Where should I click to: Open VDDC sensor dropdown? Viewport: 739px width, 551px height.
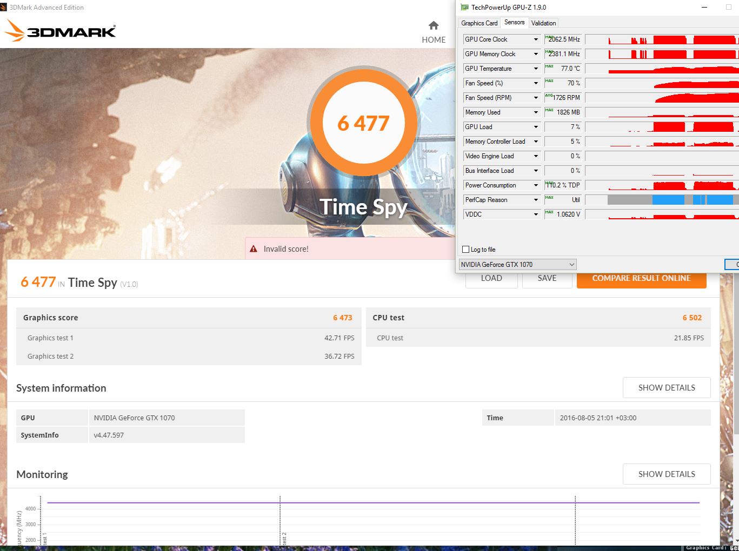point(536,214)
